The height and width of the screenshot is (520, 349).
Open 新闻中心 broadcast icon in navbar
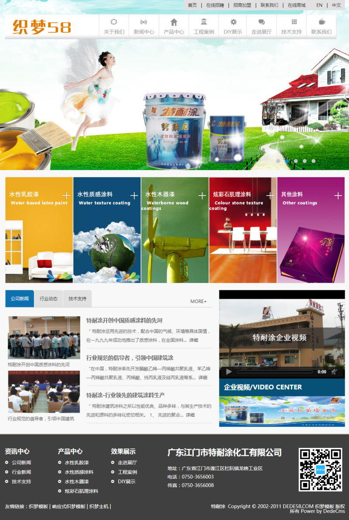[144, 22]
